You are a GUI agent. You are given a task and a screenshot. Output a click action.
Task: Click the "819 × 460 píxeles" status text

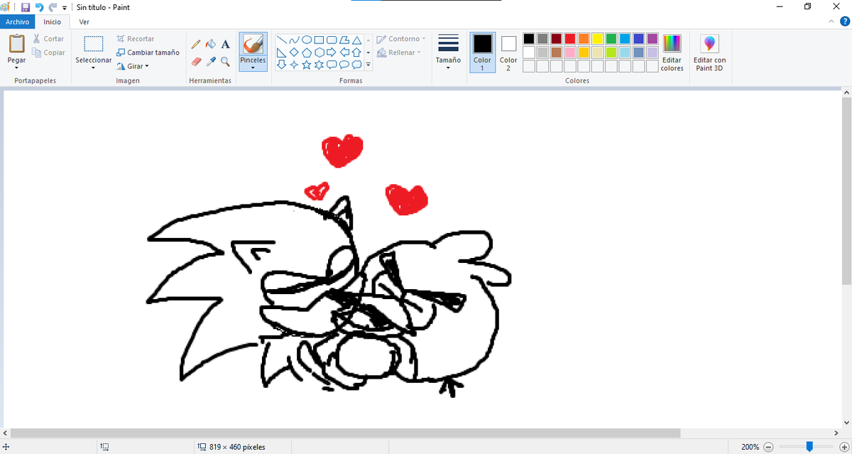coord(237,447)
